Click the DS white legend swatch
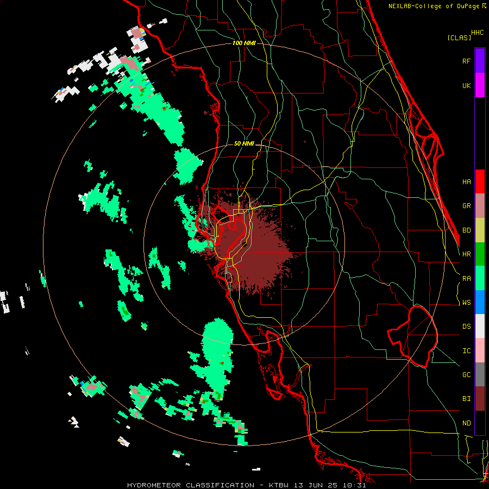The image size is (489, 489). pos(480,326)
